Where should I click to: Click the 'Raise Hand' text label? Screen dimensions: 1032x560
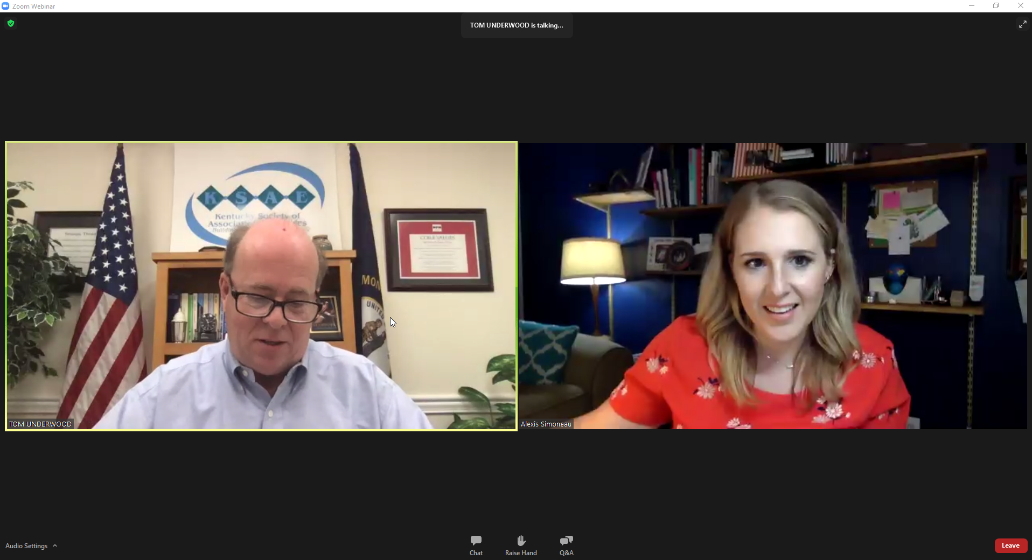(x=521, y=553)
